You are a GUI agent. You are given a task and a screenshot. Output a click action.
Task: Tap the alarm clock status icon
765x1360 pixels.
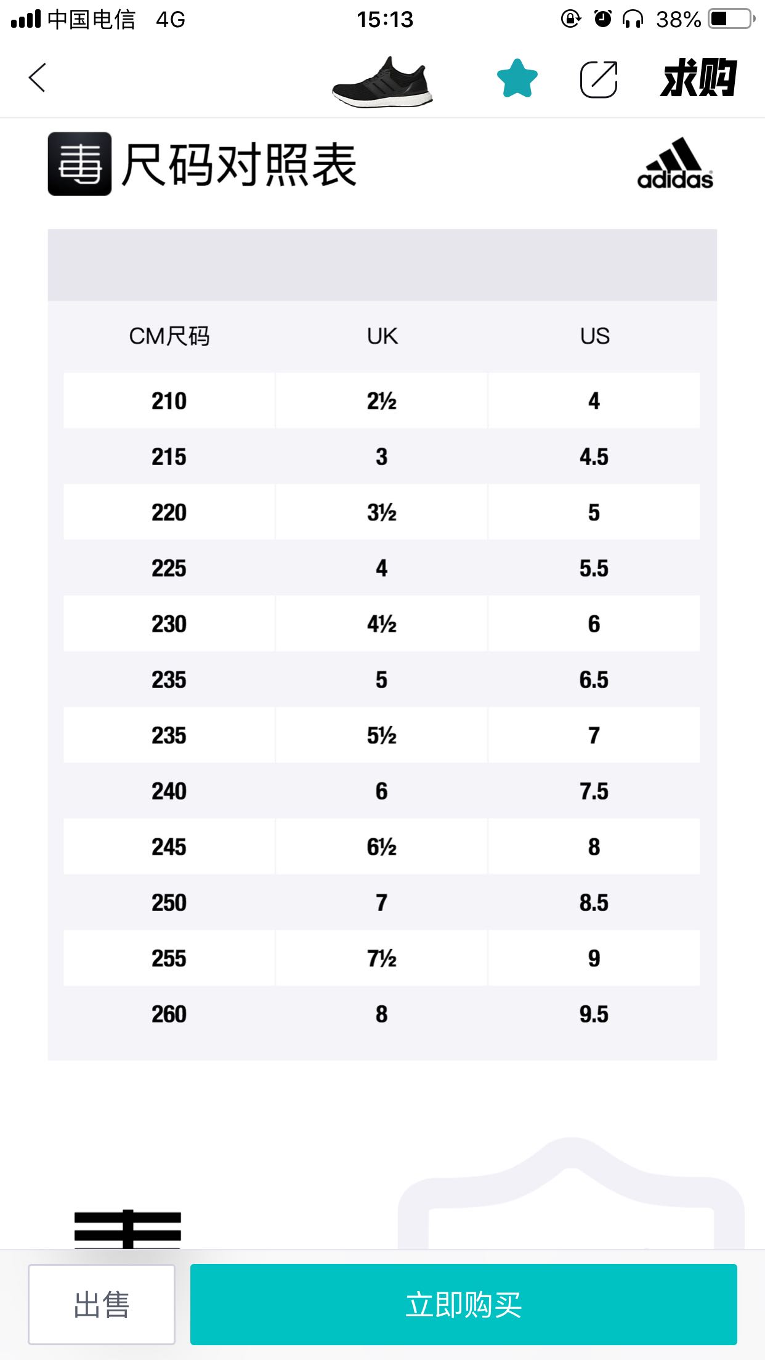coord(602,19)
